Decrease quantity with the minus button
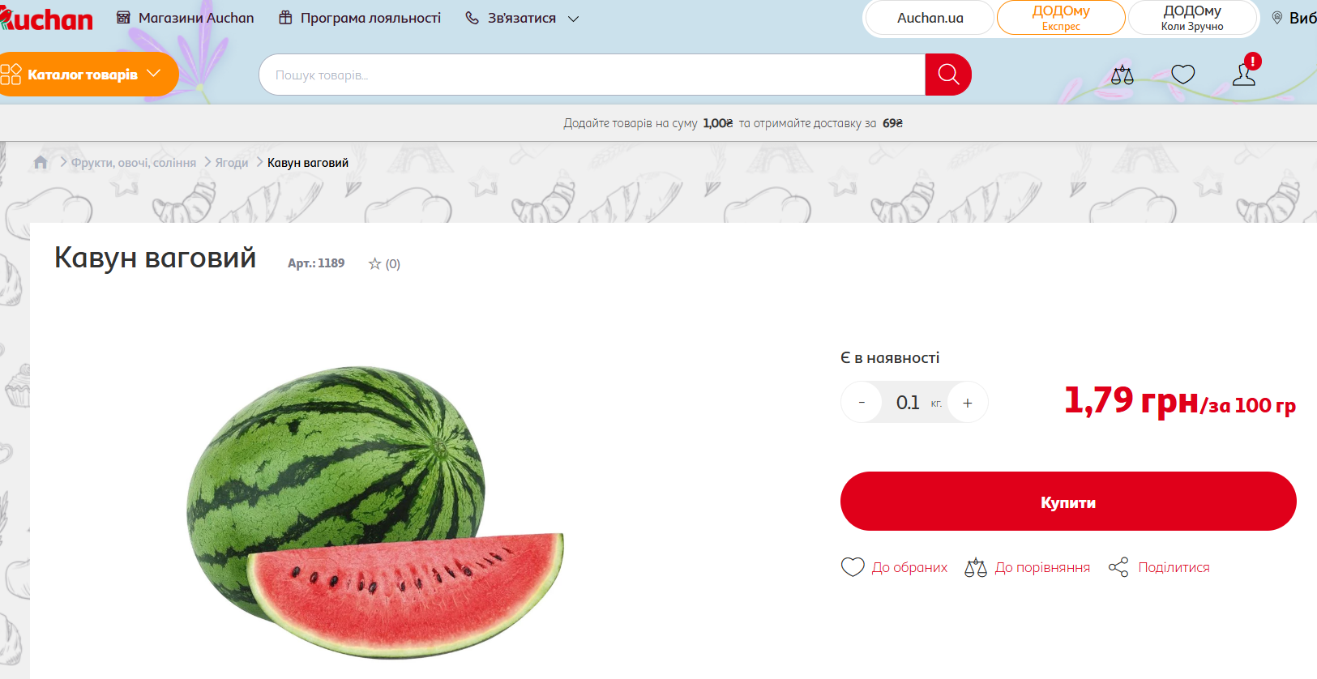The image size is (1317, 679). (x=862, y=403)
